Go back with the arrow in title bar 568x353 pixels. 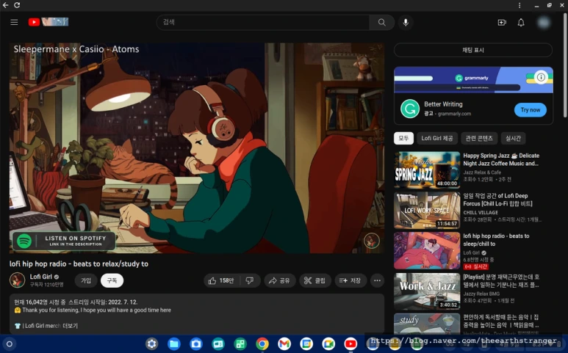click(5, 5)
